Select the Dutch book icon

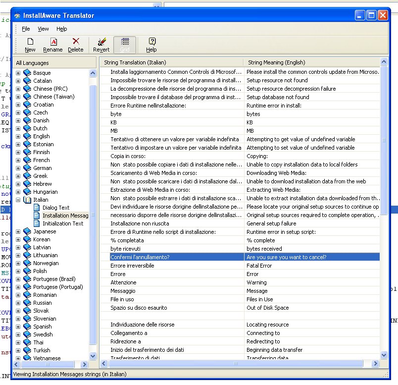tap(27, 128)
